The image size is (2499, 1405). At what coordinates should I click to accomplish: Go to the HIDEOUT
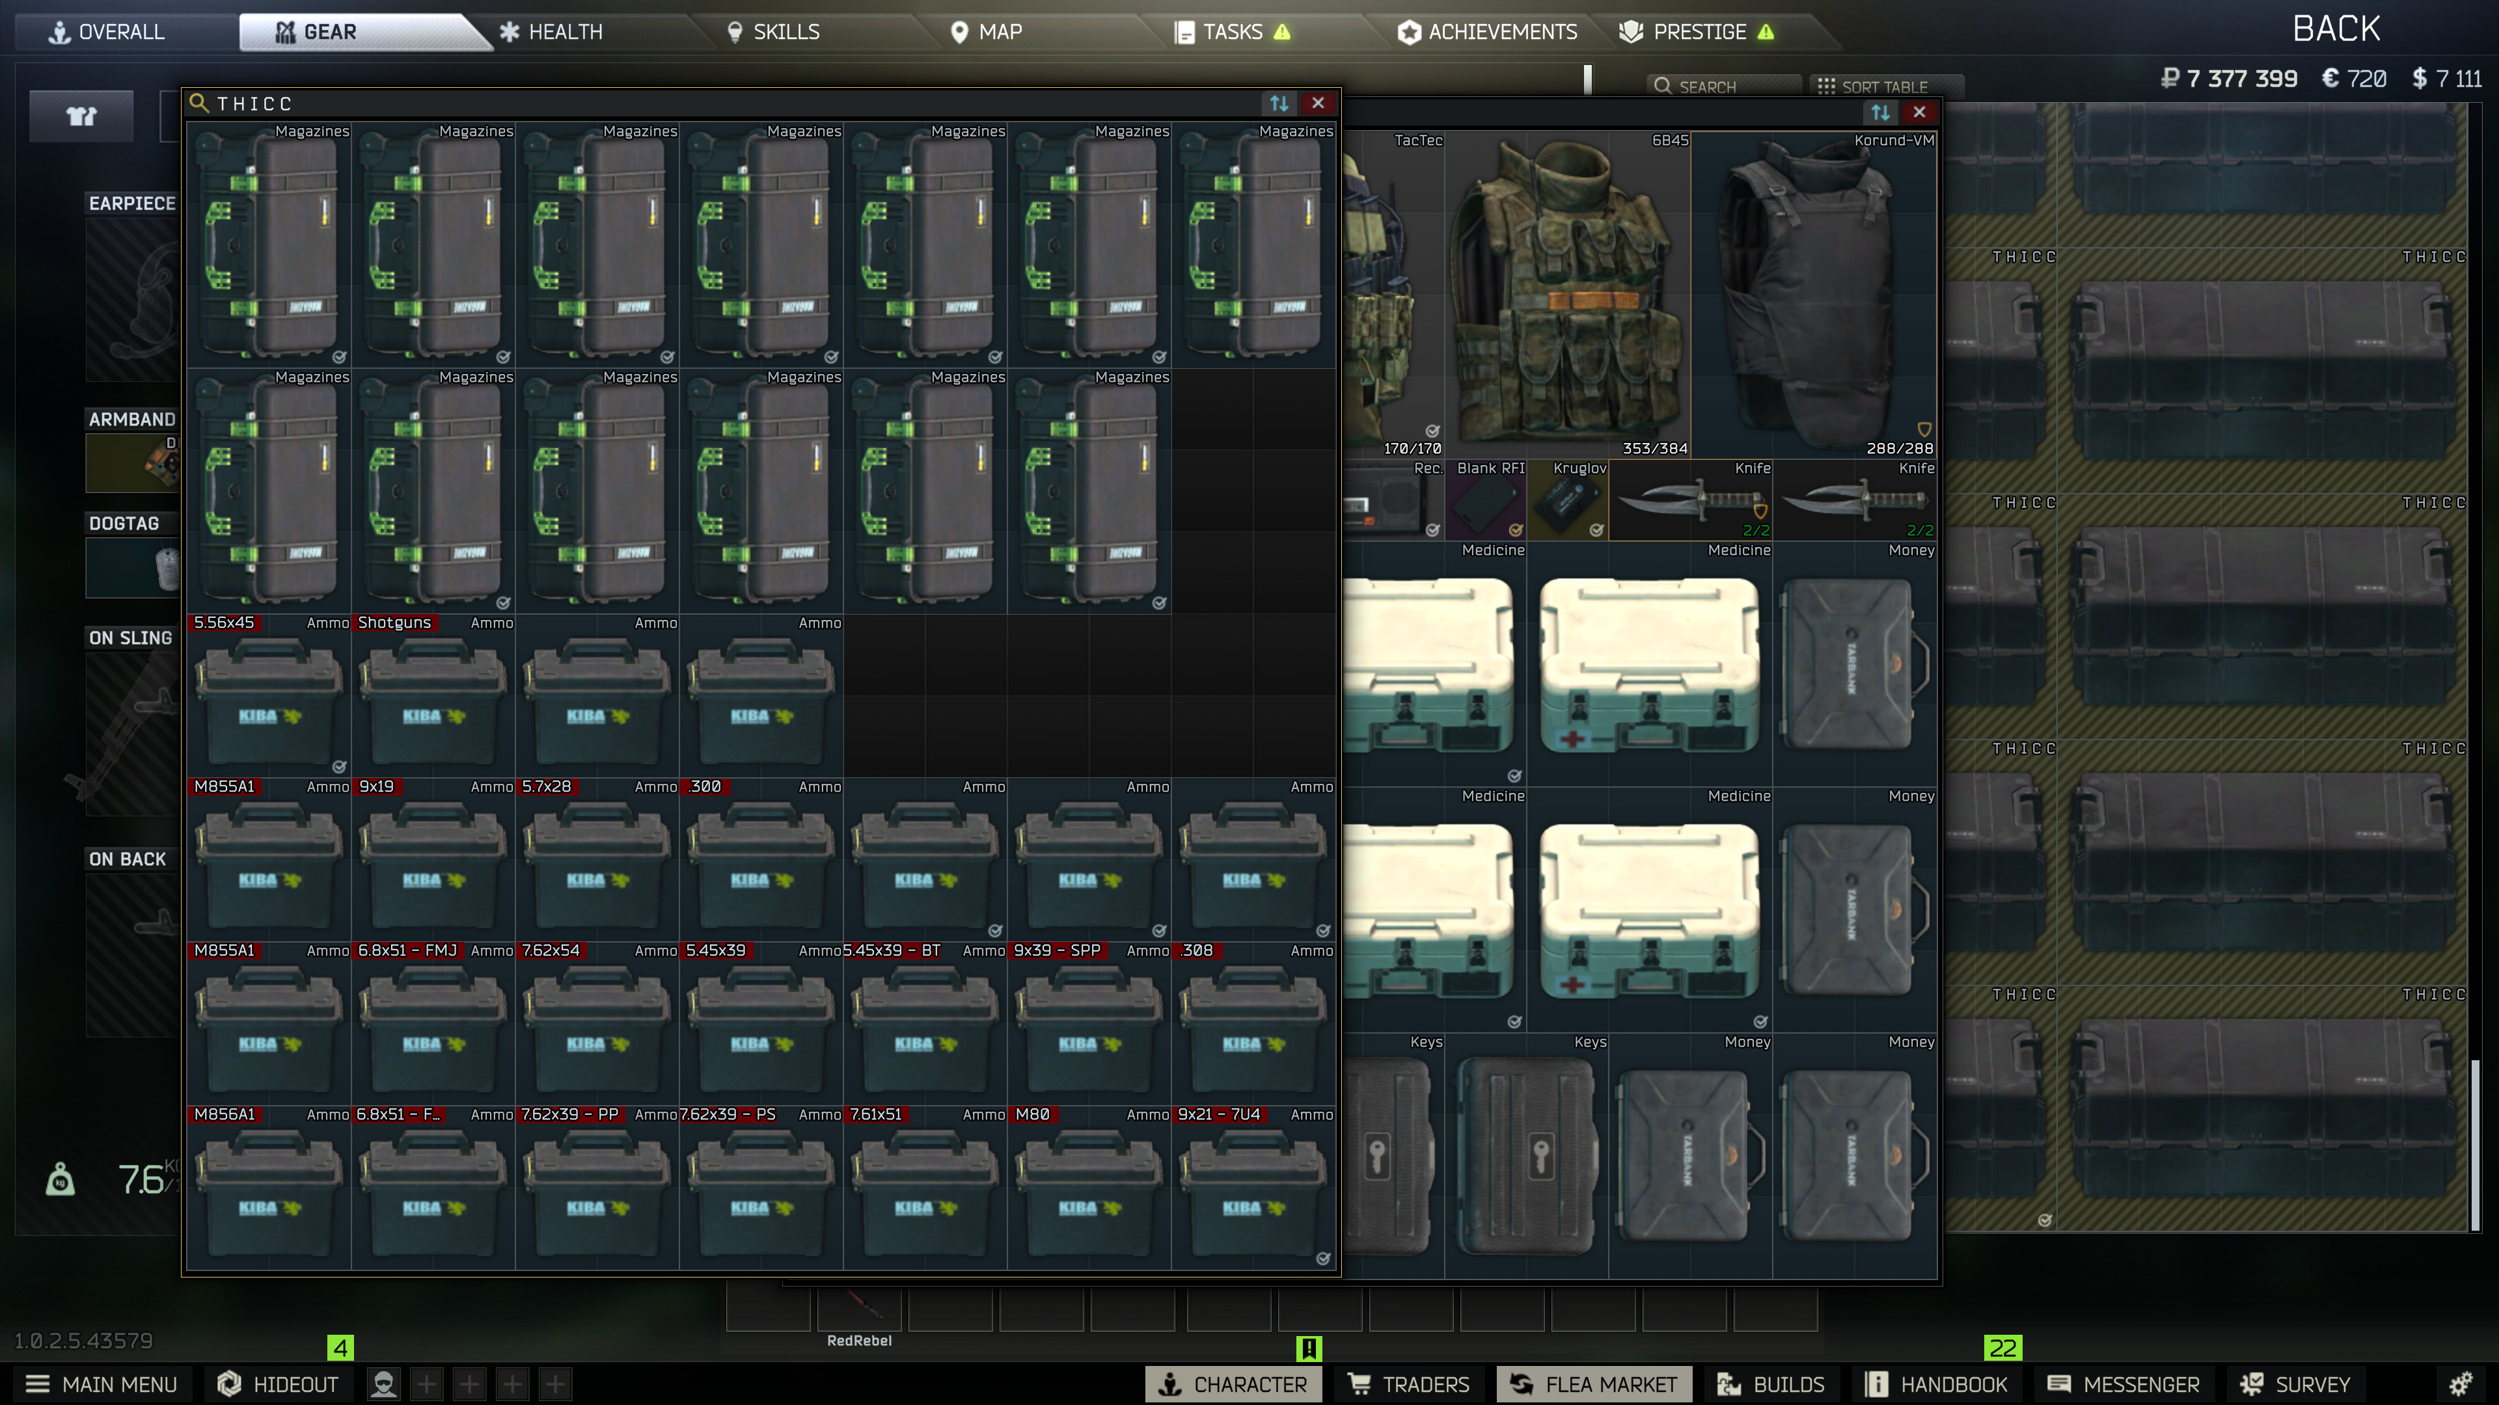tap(279, 1384)
